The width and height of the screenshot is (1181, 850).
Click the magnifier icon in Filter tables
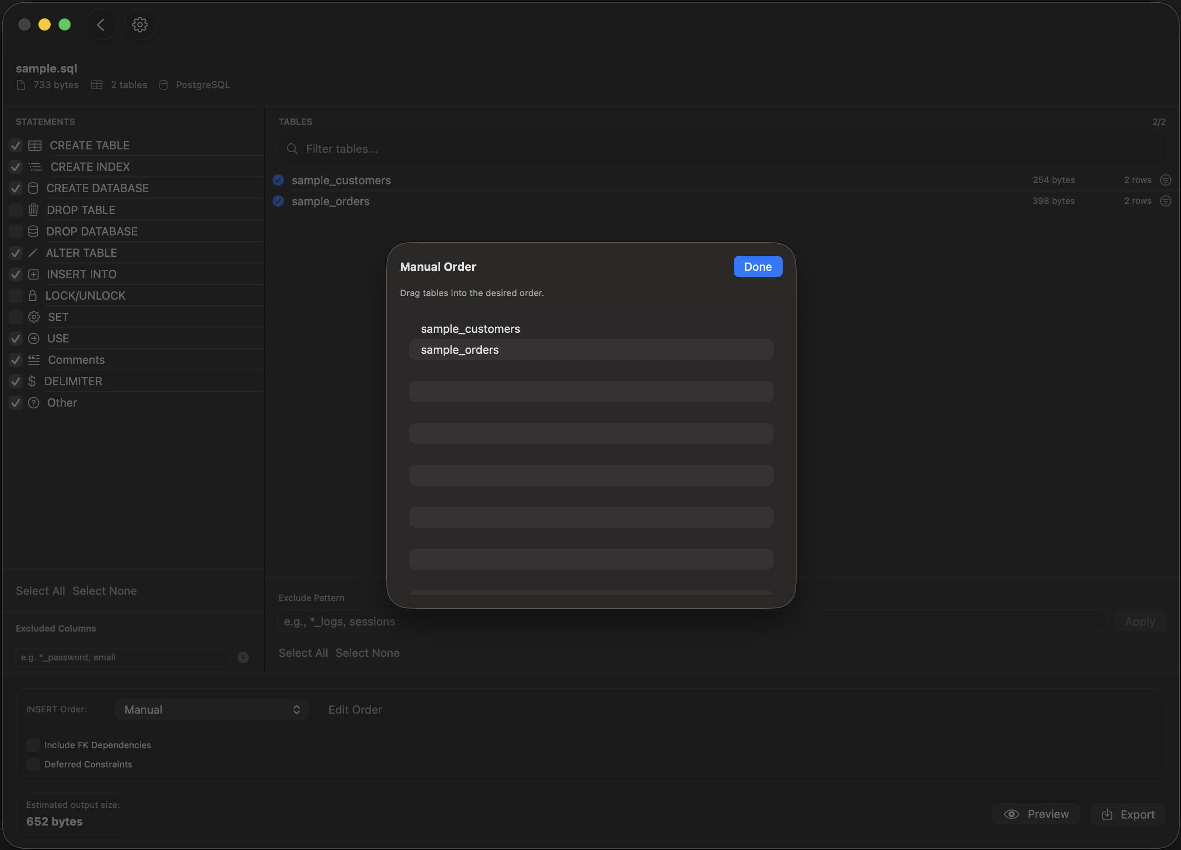pos(293,149)
